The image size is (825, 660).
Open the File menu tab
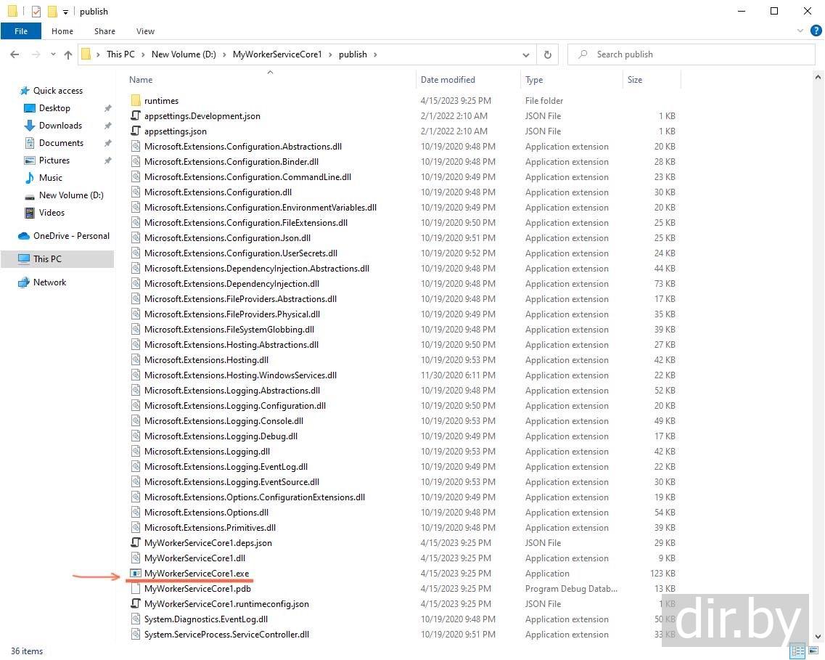point(21,31)
